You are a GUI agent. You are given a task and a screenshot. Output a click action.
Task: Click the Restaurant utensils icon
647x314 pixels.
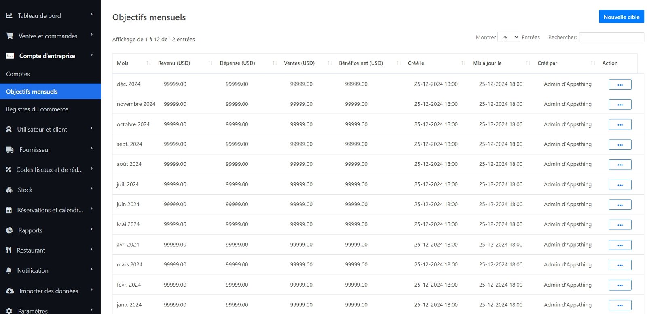(x=9, y=251)
